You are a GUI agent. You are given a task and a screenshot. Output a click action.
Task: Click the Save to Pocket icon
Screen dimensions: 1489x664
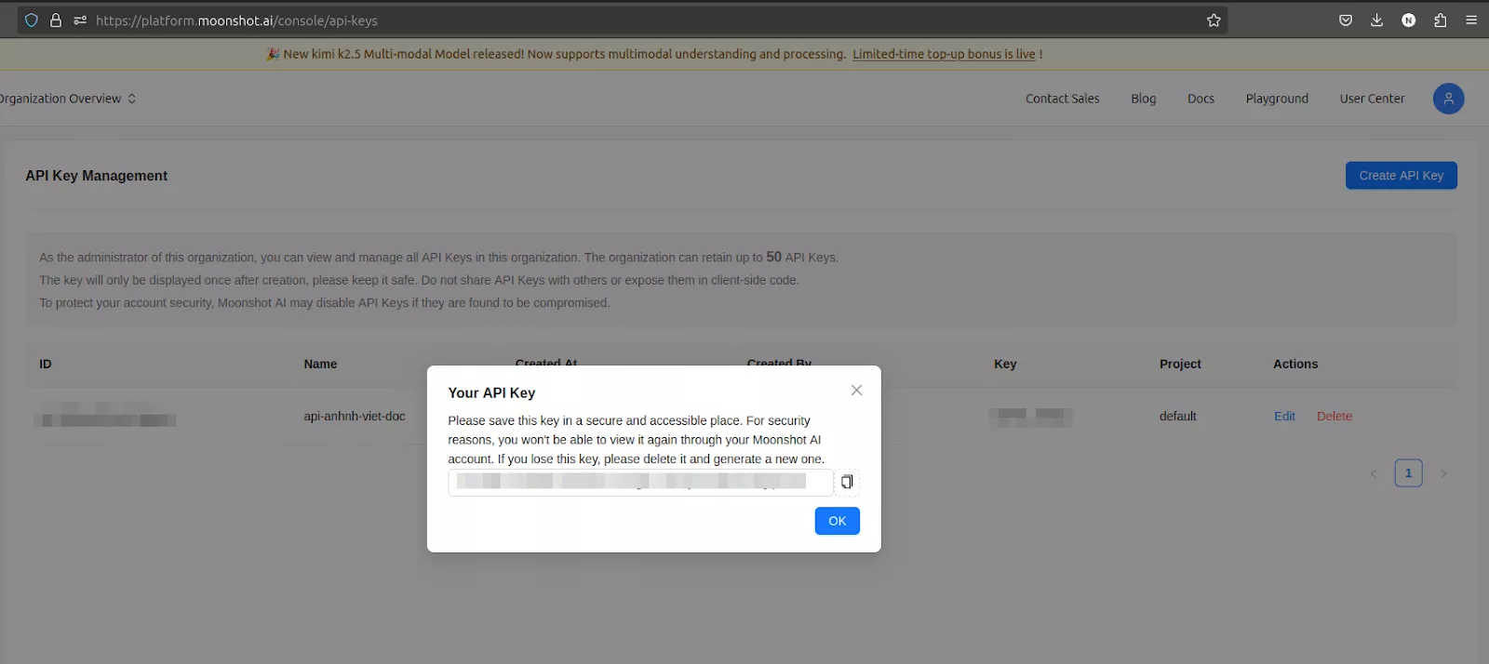click(x=1345, y=20)
